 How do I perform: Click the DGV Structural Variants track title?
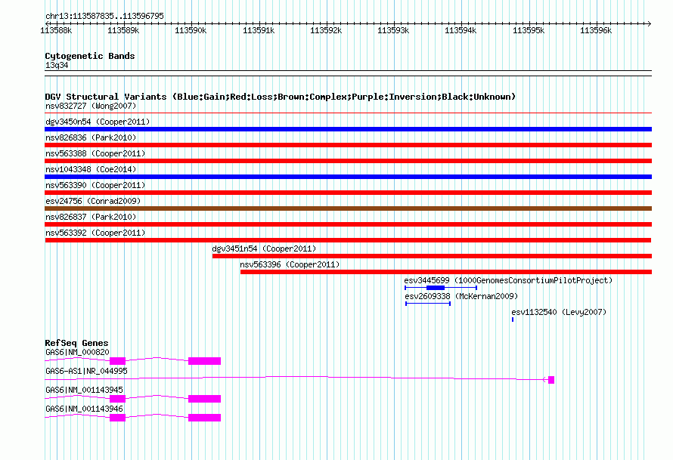(x=281, y=97)
